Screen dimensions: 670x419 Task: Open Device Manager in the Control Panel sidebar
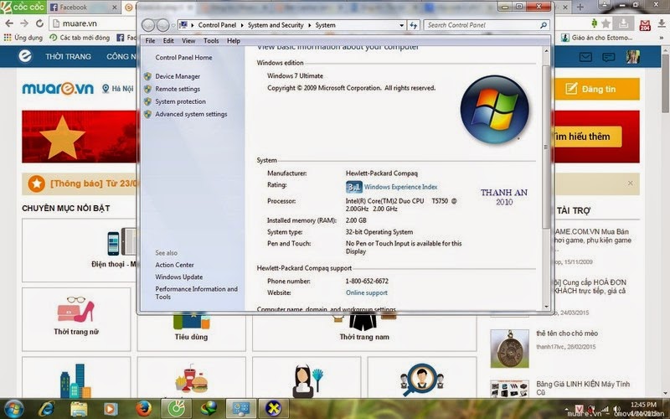[178, 76]
